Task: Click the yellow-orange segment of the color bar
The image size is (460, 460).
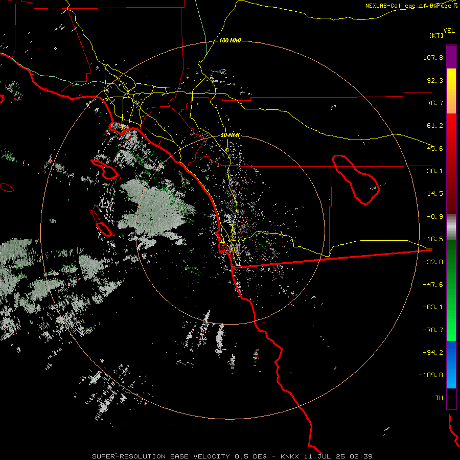Action: (451, 91)
